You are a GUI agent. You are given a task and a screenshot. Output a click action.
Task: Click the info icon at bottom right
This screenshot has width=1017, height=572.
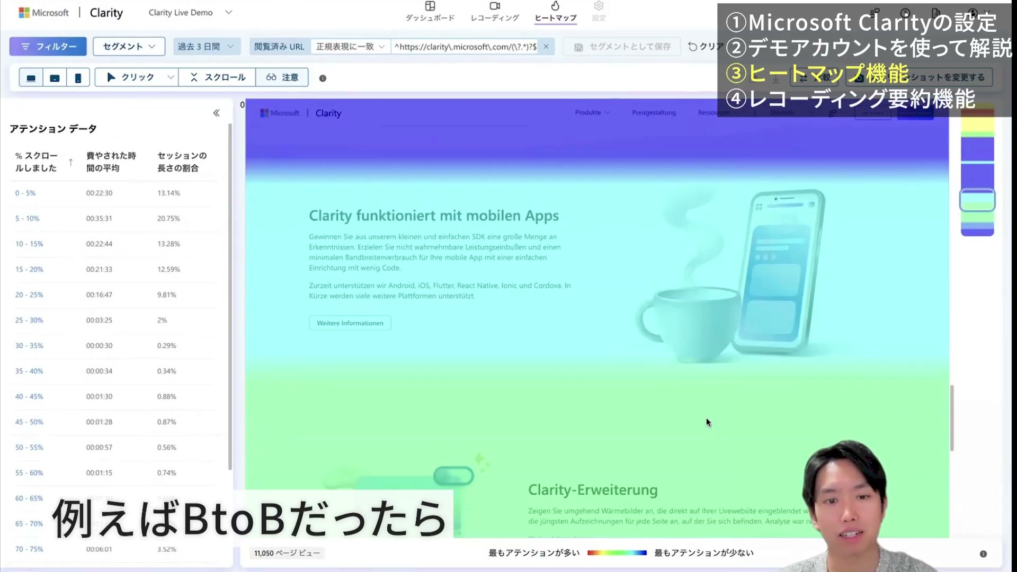tap(983, 554)
